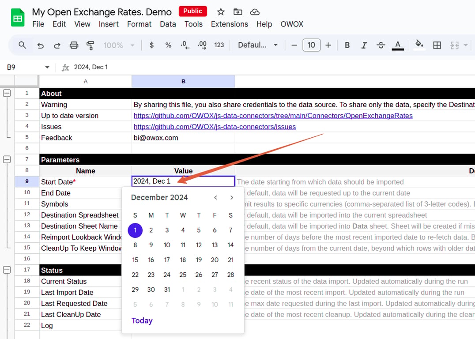Open the text color picker
The height and width of the screenshot is (339, 475).
pos(398,45)
